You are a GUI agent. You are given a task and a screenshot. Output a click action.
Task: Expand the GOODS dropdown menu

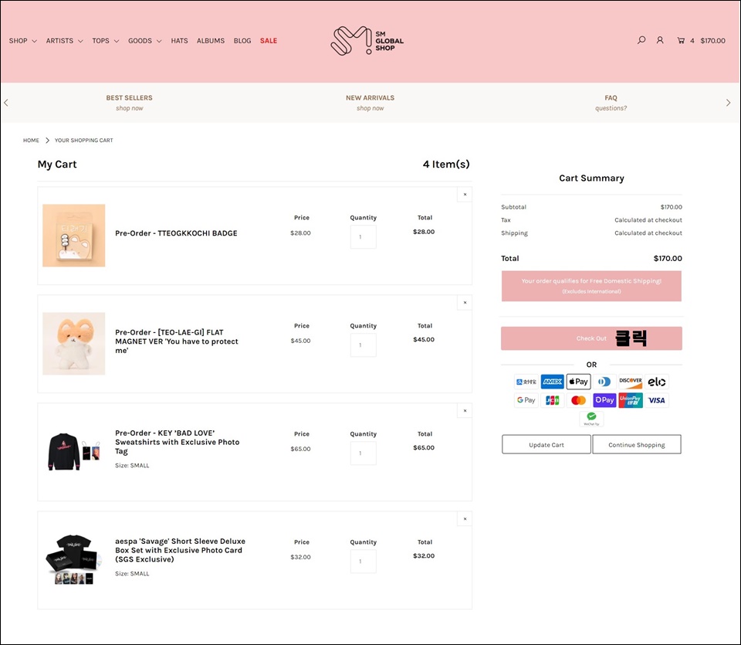[144, 41]
